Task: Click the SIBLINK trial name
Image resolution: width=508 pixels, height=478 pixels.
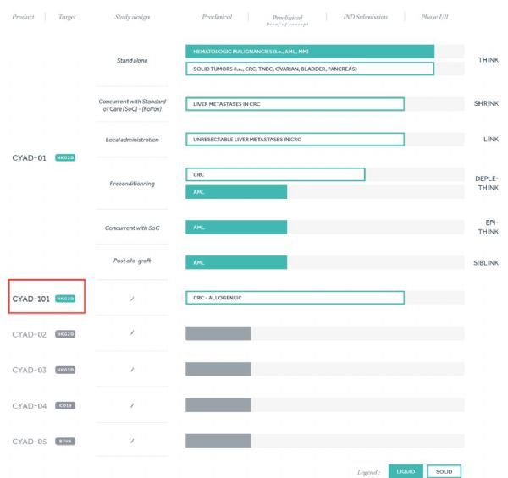Action: click(x=486, y=263)
